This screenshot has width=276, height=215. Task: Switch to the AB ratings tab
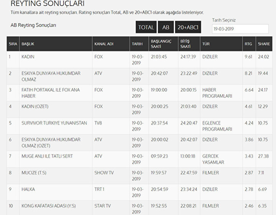point(166,27)
